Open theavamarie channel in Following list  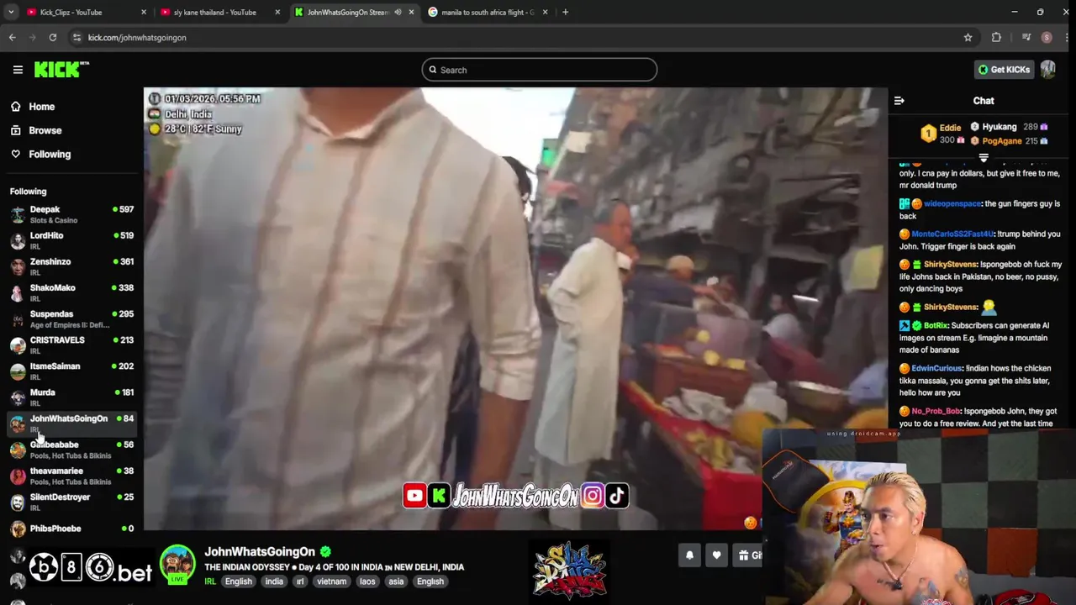pyautogui.click(x=71, y=476)
